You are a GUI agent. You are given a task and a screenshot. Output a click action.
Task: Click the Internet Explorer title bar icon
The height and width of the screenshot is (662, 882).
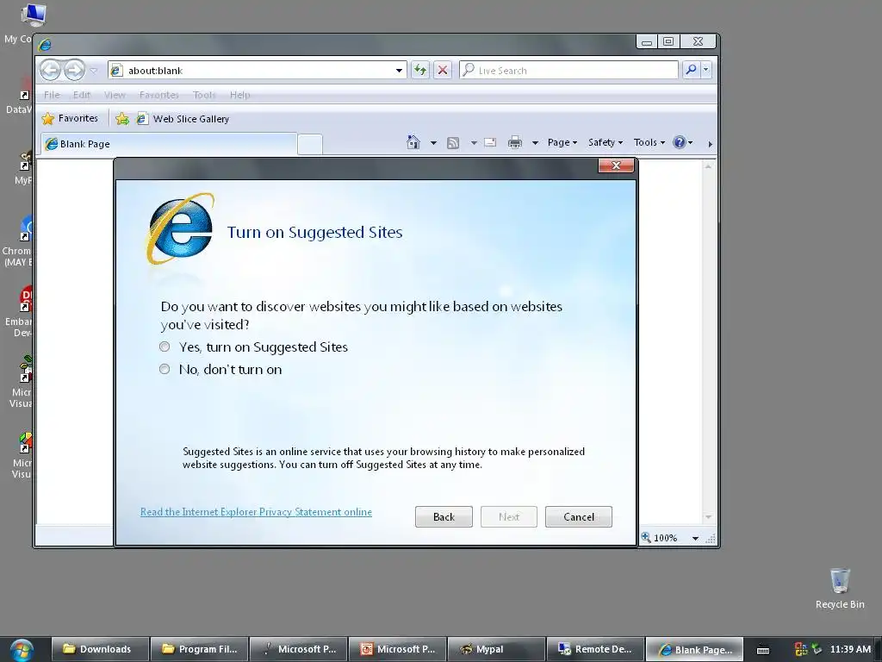(x=45, y=44)
